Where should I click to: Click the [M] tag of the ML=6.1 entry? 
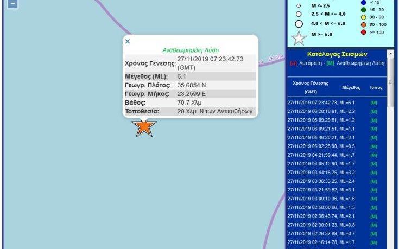[x=373, y=103]
